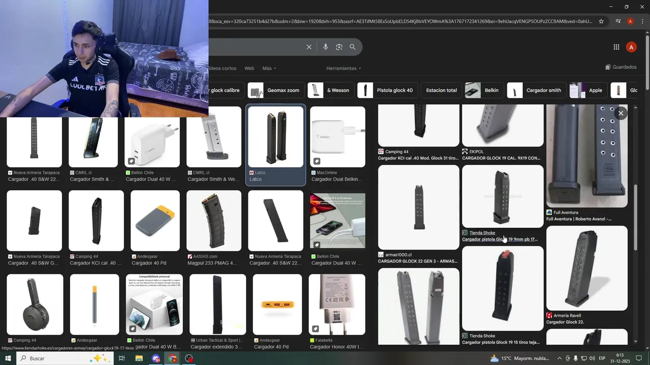Open armas1000.cl Glock 22 Gen 3 link
Viewport: 650px width, 365px height.
(418, 261)
